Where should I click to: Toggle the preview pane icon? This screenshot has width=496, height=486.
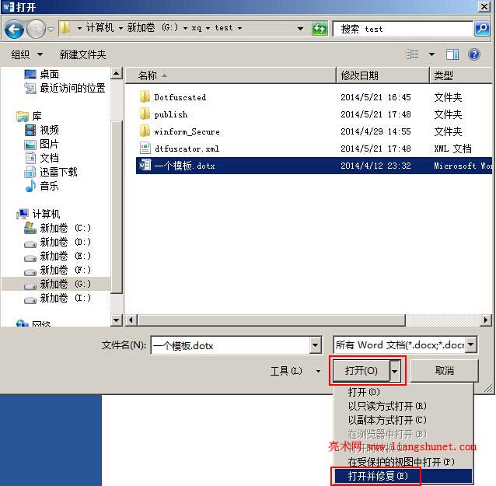452,54
